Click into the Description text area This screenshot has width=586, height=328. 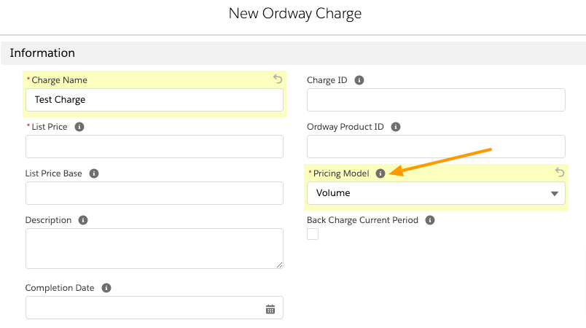[155, 249]
